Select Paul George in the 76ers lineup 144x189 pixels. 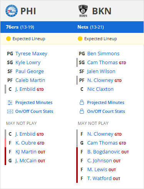pos(30,72)
